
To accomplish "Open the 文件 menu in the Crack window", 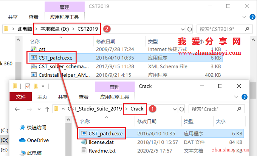I will 21,97.
